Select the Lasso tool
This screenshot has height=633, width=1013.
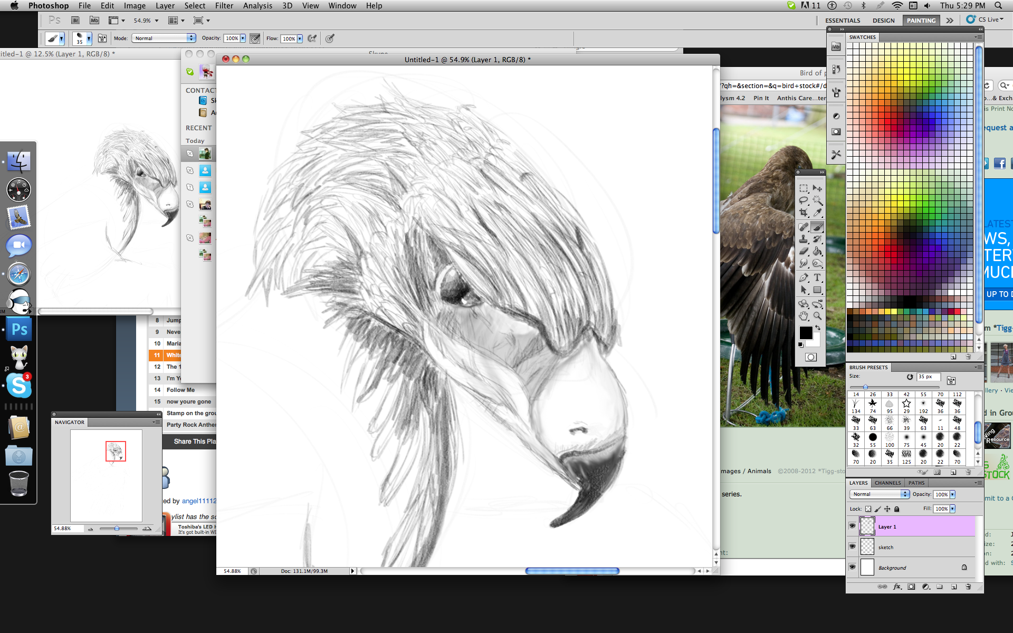pos(804,200)
